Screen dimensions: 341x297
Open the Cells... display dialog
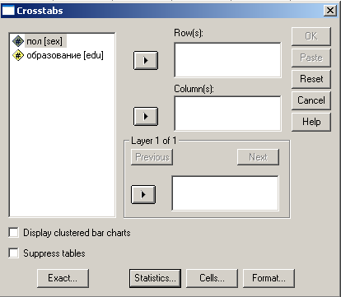tap(212, 278)
